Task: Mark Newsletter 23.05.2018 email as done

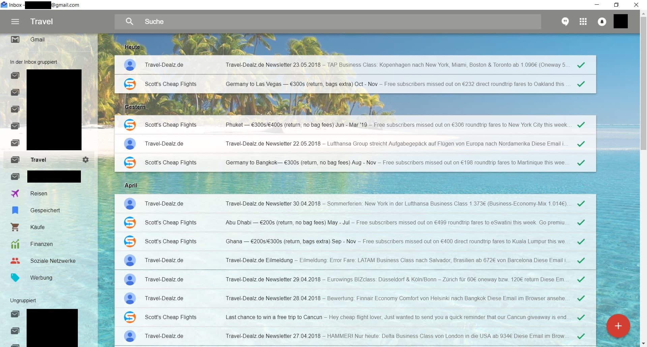Action: [x=581, y=65]
